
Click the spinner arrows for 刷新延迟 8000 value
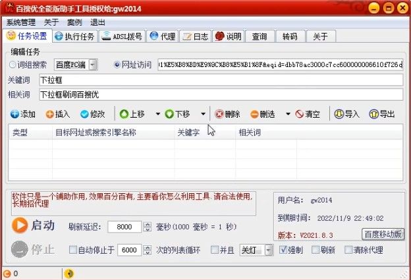148,227
